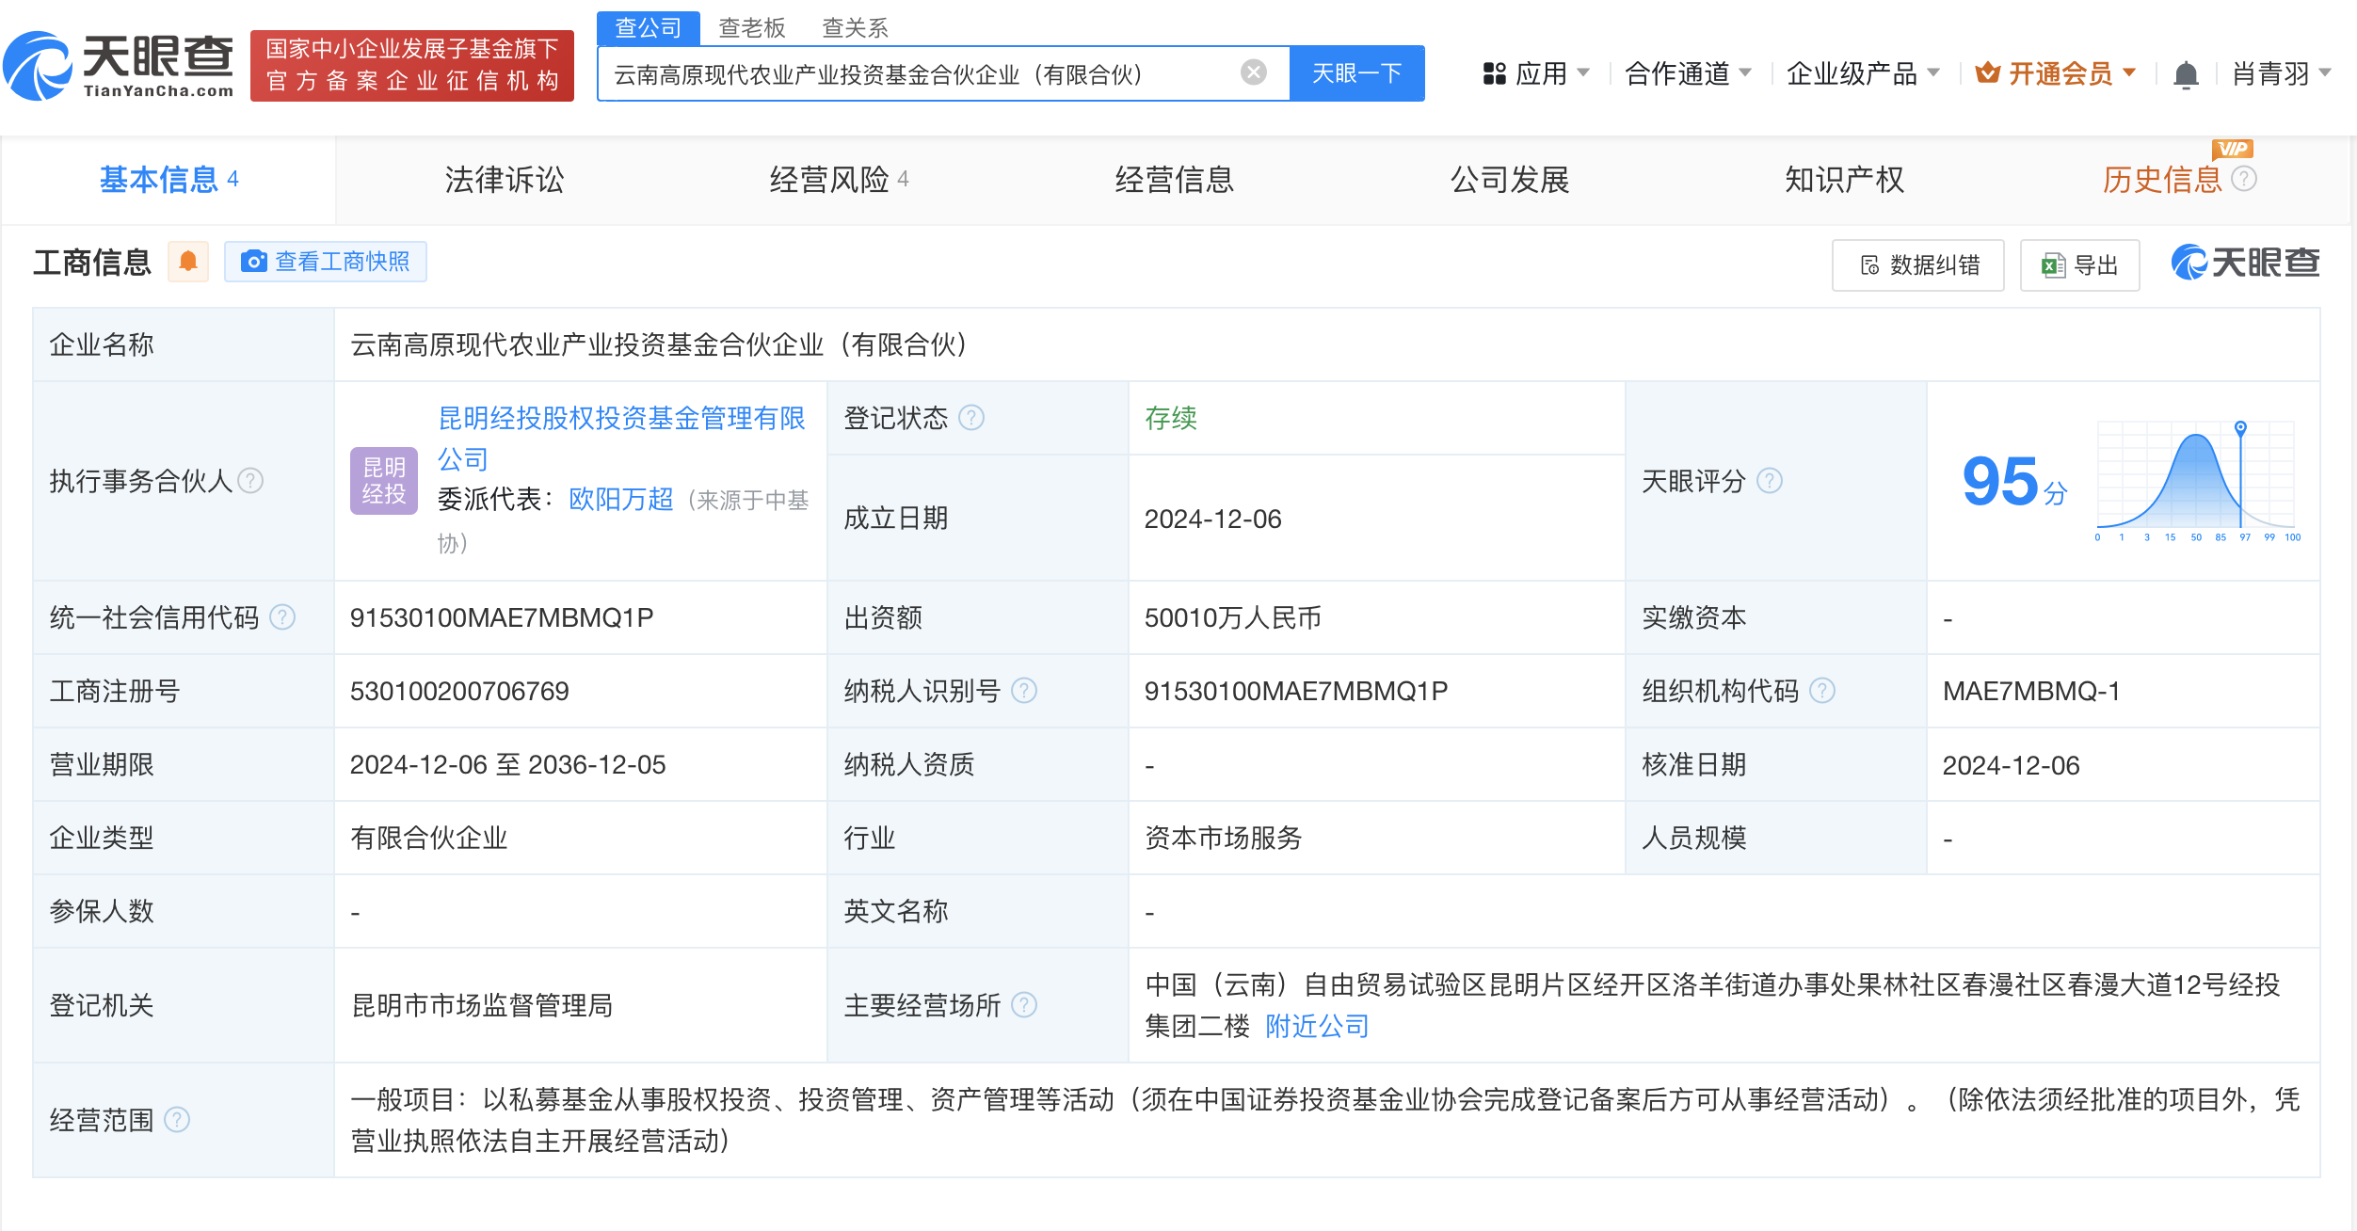Open the notification bell in the top bar
Screen dimensions: 2357x1231
point(2185,73)
